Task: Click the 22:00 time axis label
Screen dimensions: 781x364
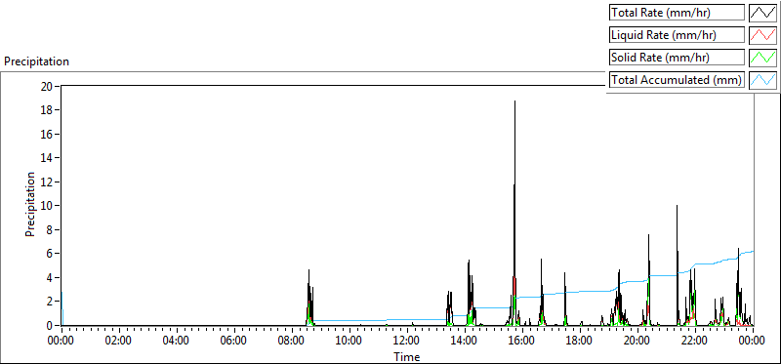Action: click(695, 341)
